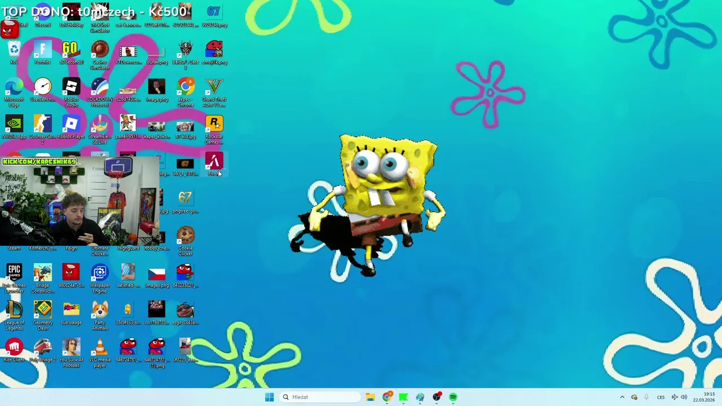Viewport: 722px width, 406px height.
Task: Open You Suck At Football shortcut
Action: [71, 354]
